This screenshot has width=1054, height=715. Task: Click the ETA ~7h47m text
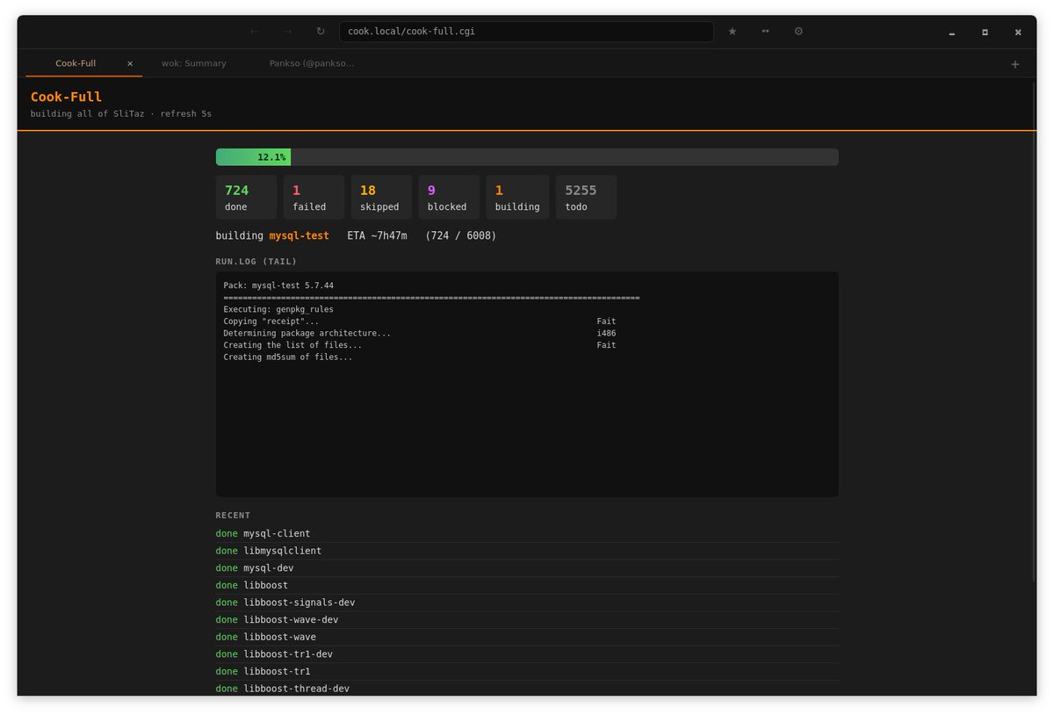[378, 235]
